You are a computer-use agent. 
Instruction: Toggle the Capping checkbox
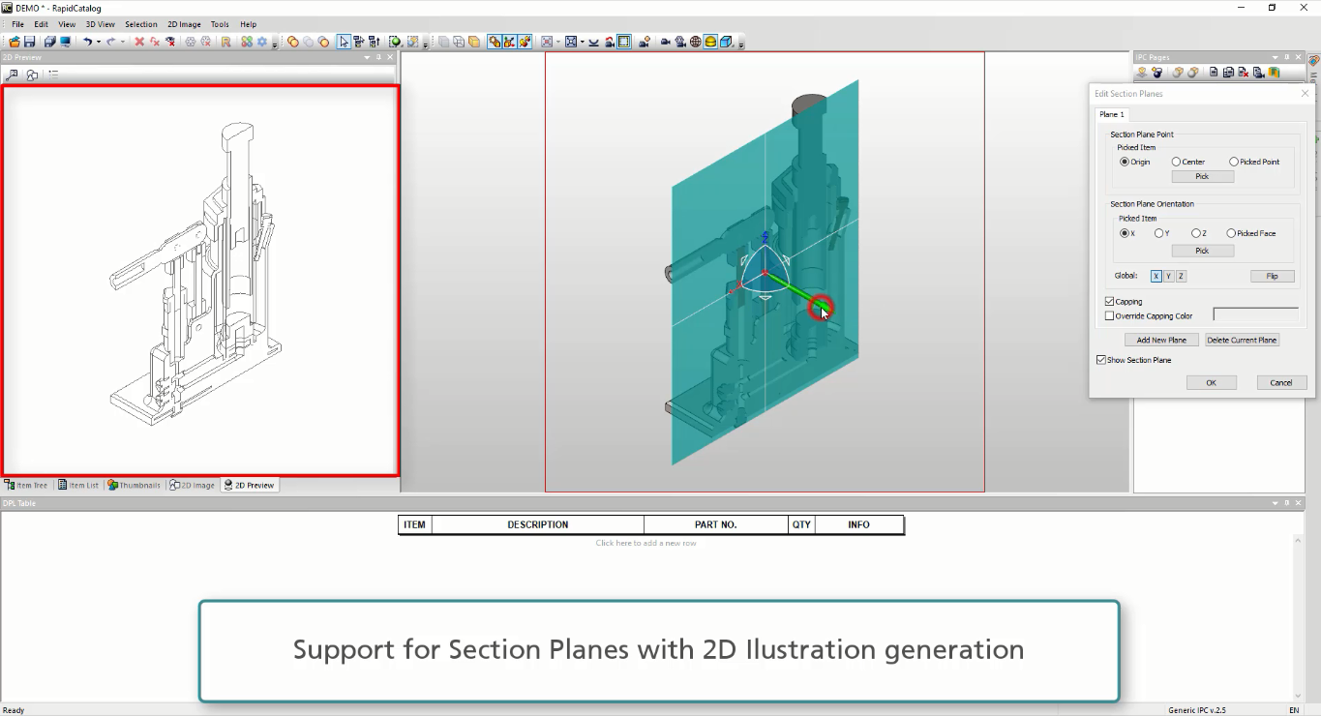click(x=1109, y=302)
